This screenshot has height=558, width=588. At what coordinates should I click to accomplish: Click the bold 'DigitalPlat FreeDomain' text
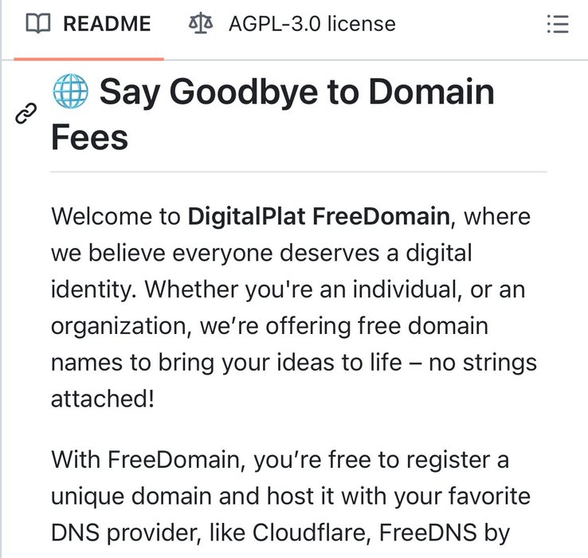tap(319, 217)
